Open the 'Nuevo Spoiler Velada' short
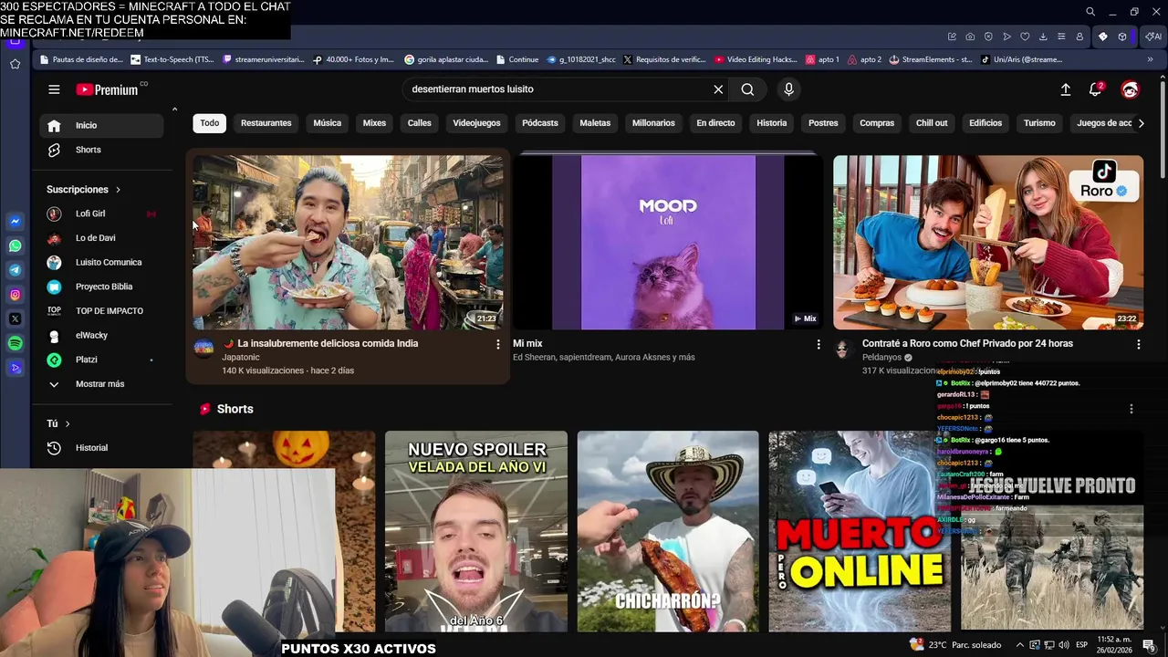 pos(476,531)
